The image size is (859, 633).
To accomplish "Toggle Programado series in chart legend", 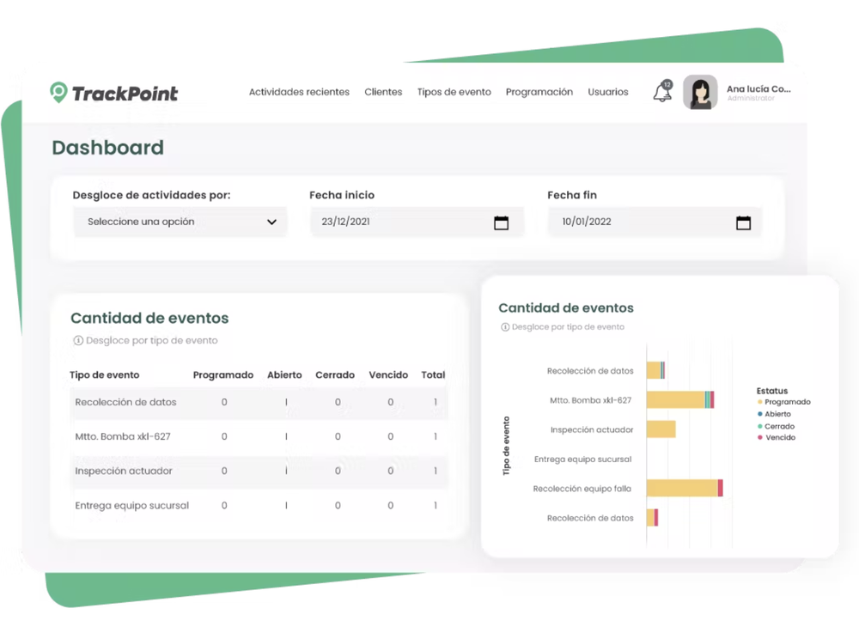I will click(x=784, y=402).
